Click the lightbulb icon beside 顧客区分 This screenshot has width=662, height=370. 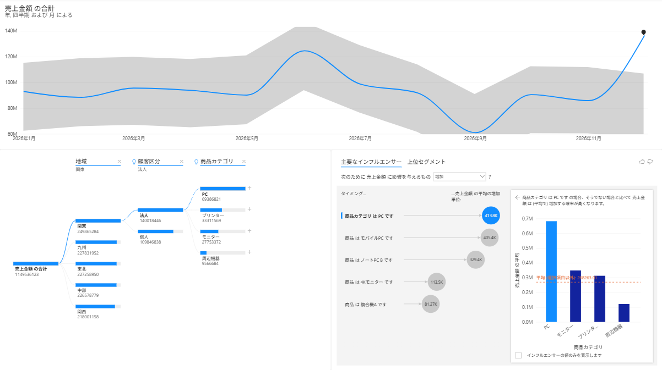[x=134, y=162]
